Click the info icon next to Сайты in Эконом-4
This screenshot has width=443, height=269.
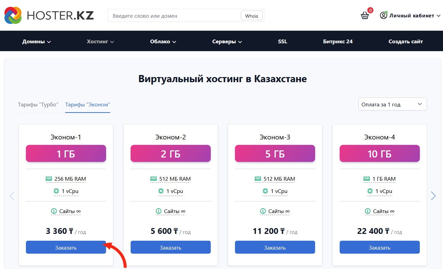pos(368,211)
